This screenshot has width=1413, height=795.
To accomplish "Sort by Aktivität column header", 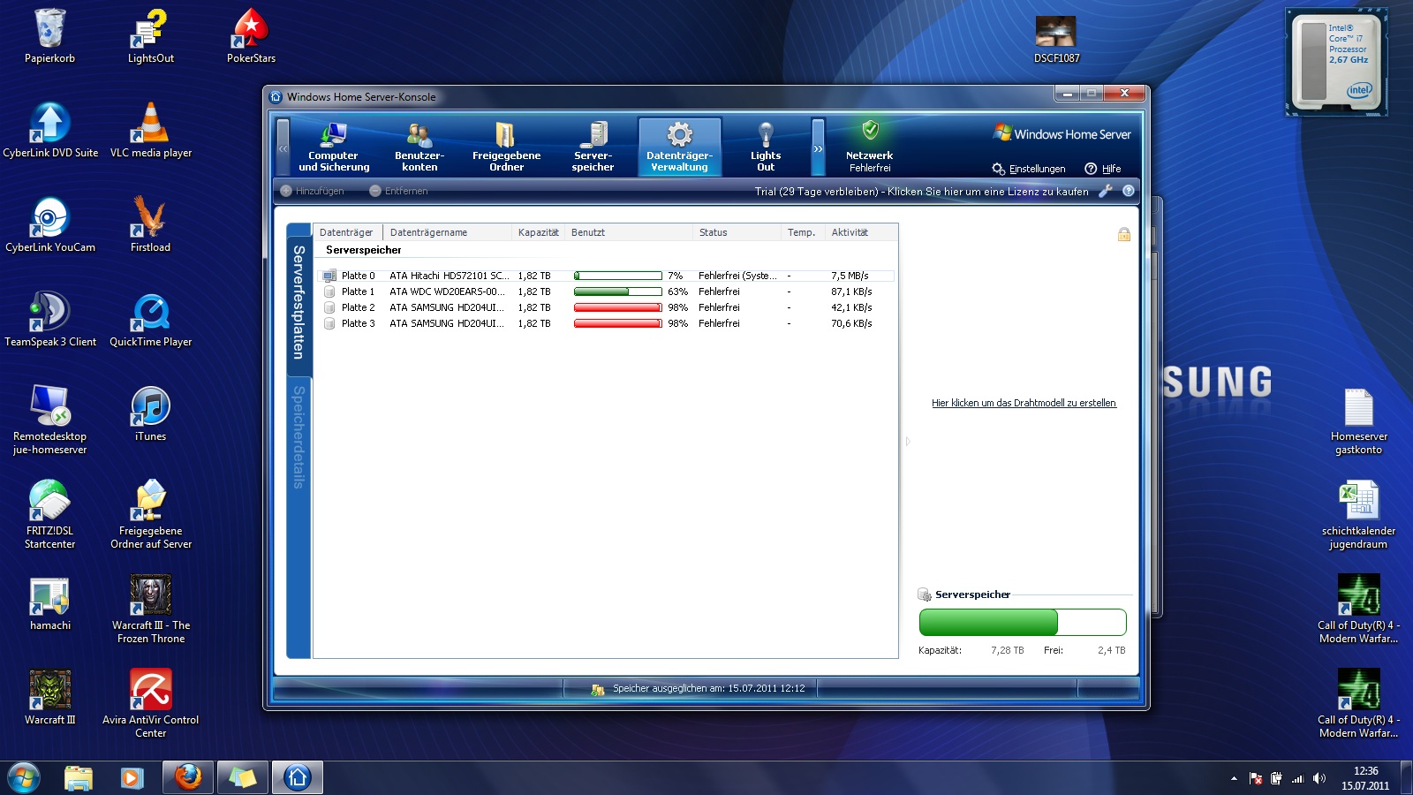I will click(x=861, y=232).
